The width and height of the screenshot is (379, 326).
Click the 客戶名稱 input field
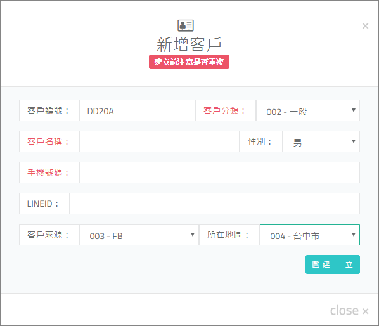(160, 141)
